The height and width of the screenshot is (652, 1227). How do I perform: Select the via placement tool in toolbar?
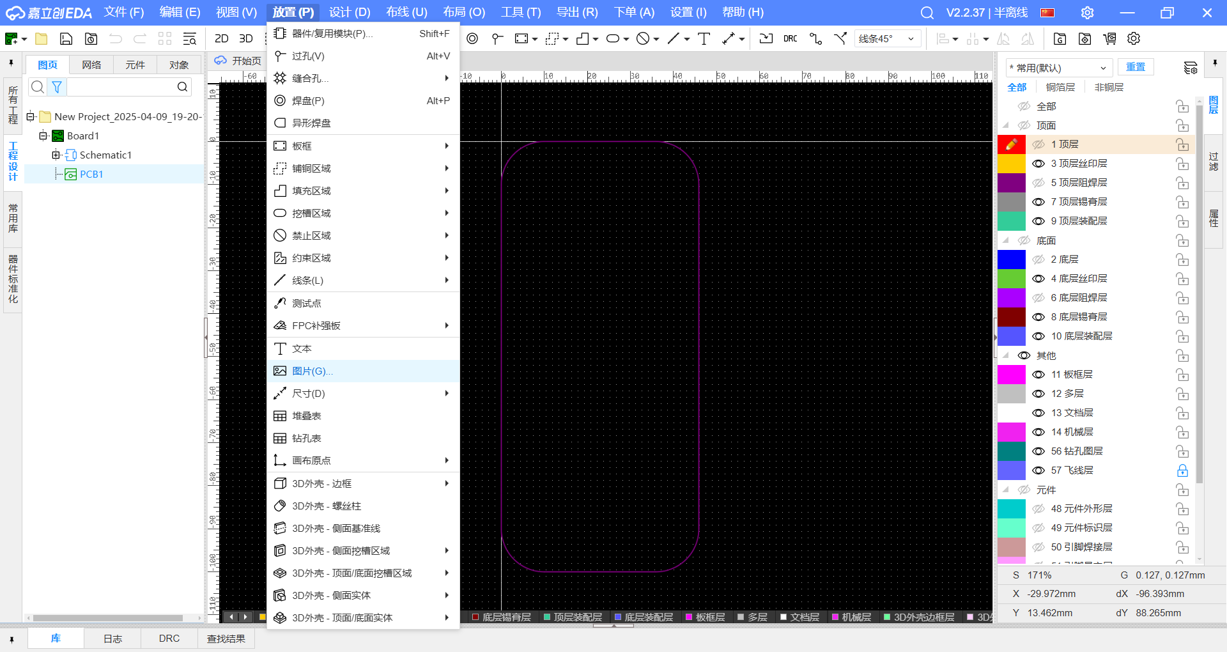497,39
